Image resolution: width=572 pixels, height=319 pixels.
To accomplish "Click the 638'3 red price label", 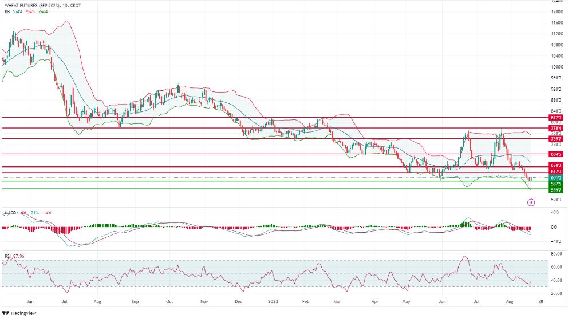I will (555, 166).
